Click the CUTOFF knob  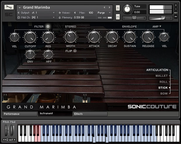[x=30, y=37]
